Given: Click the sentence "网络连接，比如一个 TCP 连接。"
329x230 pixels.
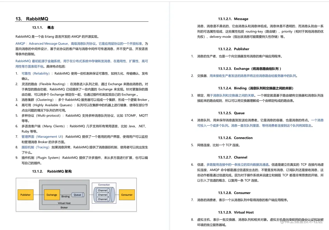Looking at the screenshot, I should 219,145.
